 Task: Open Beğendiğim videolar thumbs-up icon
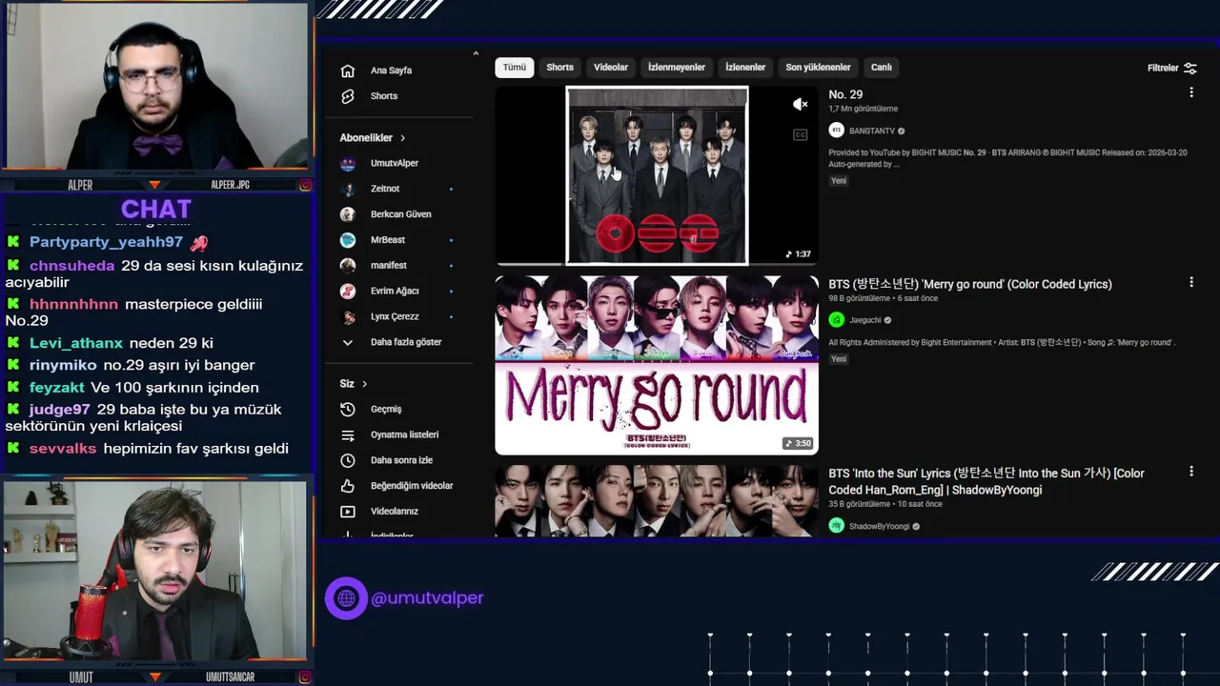(x=348, y=486)
